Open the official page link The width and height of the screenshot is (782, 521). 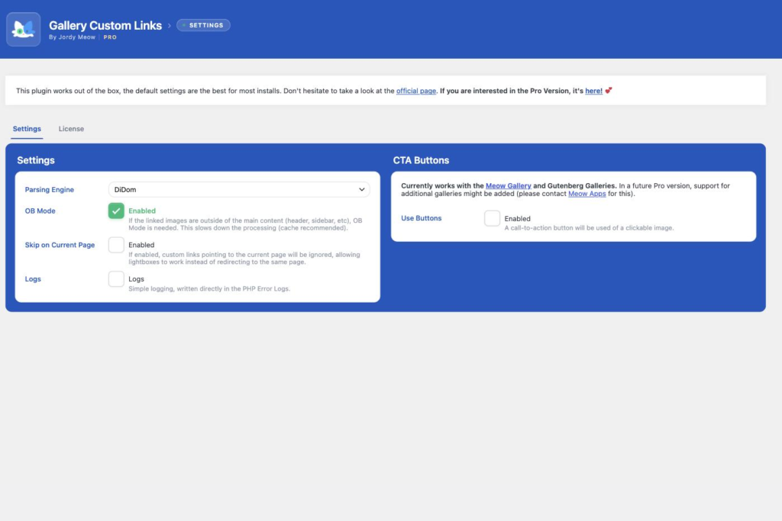point(416,91)
